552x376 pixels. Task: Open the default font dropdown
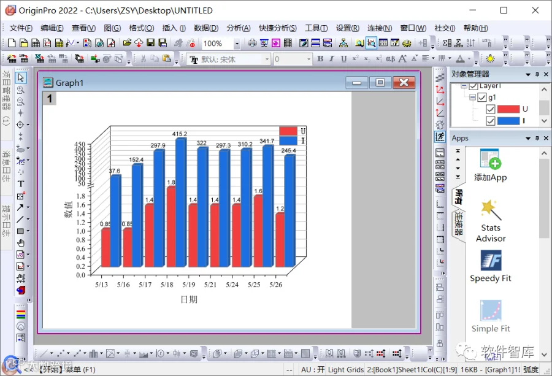click(267, 59)
